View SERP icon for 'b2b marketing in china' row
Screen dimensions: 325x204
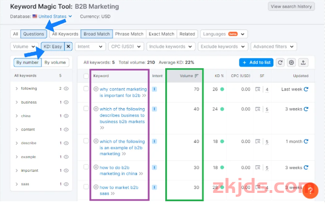[x=258, y=167]
